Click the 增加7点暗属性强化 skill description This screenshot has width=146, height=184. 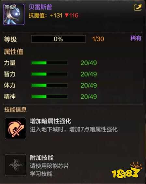click(x=74, y=129)
